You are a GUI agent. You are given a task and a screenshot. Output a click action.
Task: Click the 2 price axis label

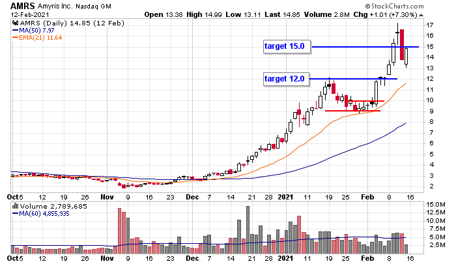pyautogui.click(x=431, y=186)
